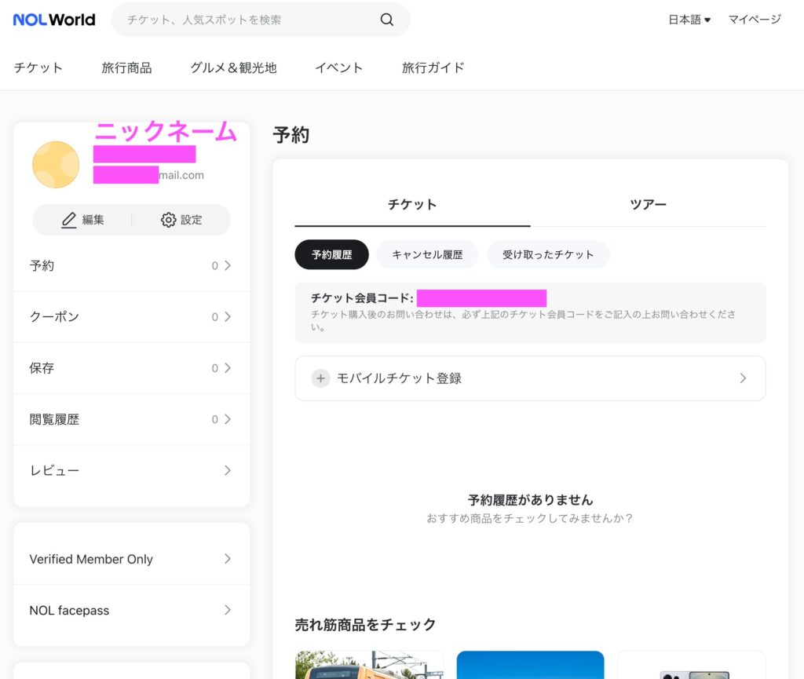Switch to the ツアー tab

coord(648,204)
